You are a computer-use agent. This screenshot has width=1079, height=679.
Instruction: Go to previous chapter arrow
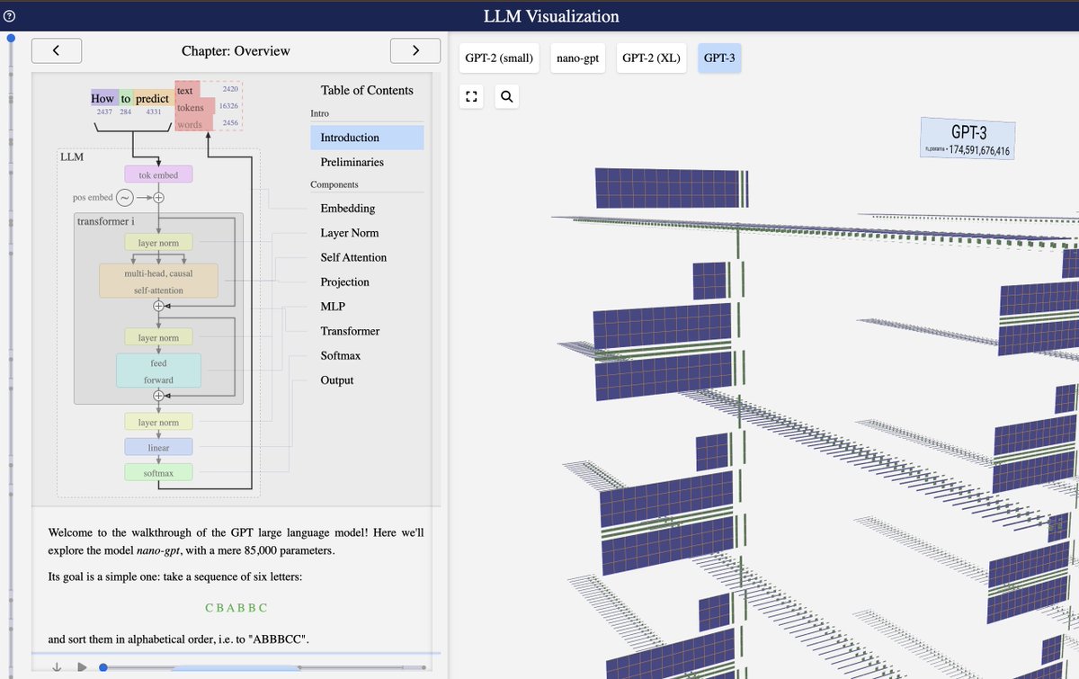[57, 51]
